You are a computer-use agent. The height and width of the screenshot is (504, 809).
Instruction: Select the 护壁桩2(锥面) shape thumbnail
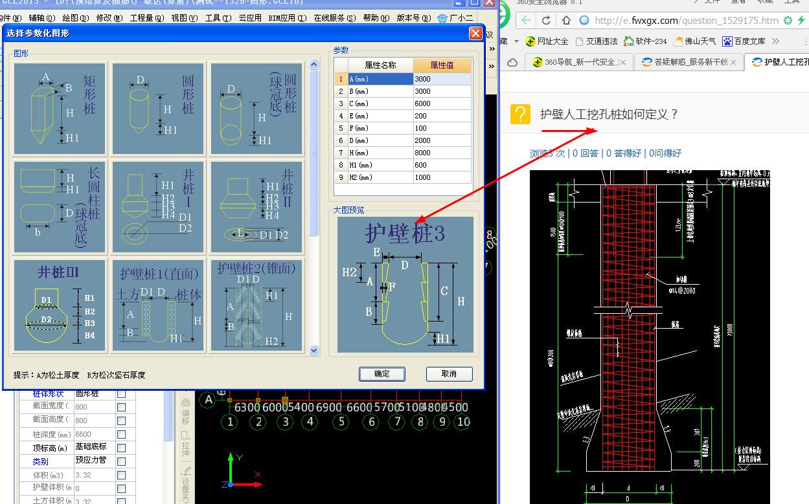[x=256, y=305]
